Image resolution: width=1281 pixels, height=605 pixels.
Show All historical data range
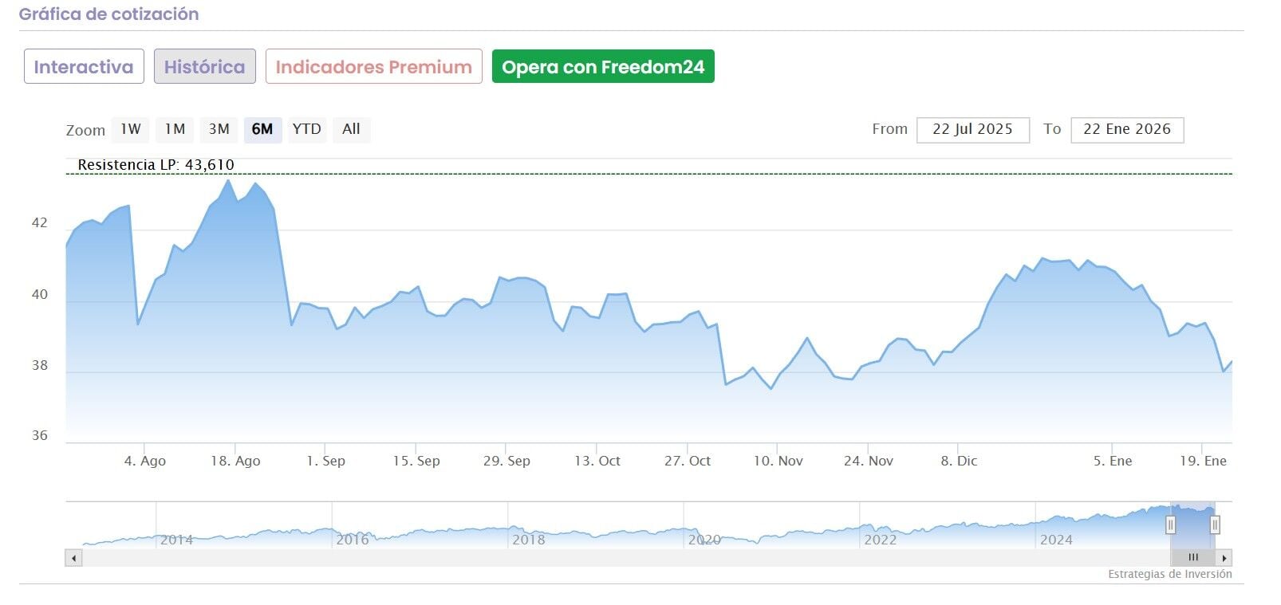coord(351,129)
